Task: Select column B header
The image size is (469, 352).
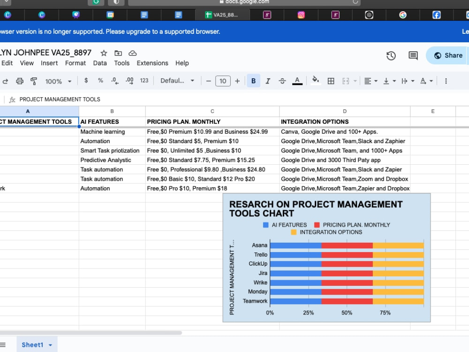Action: (112, 111)
